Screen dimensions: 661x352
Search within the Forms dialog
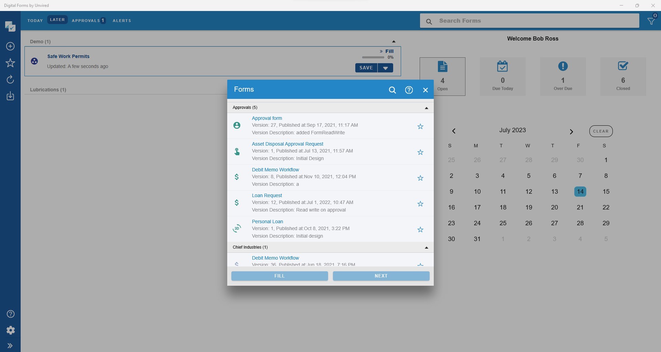pyautogui.click(x=392, y=90)
